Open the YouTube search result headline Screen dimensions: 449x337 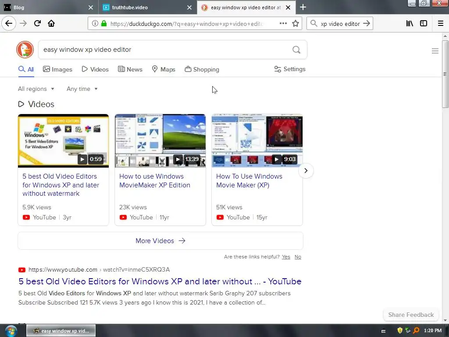coord(160,281)
